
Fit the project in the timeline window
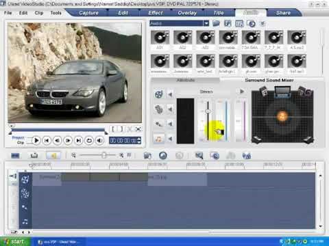click(129, 155)
